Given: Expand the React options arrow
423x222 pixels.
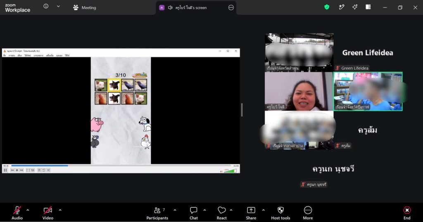Looking at the screenshot, I should pyautogui.click(x=231, y=210).
